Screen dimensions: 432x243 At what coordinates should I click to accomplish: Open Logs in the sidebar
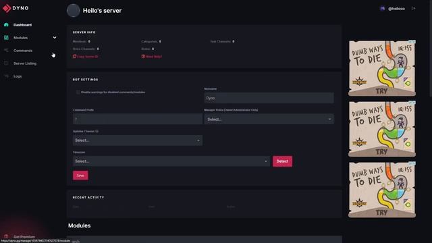[18, 76]
